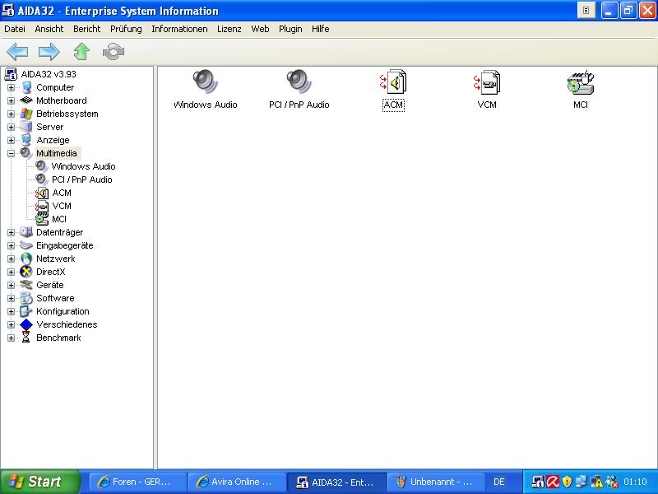Select the Netzwerk globe icon
Viewport: 658px width, 494px height.
[26, 259]
